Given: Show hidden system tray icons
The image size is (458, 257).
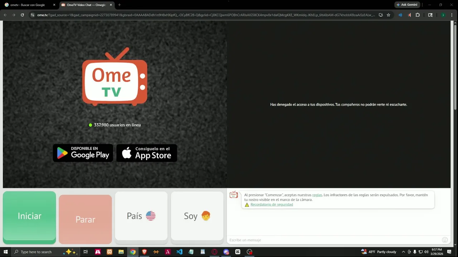Looking at the screenshot, I should [x=404, y=252].
